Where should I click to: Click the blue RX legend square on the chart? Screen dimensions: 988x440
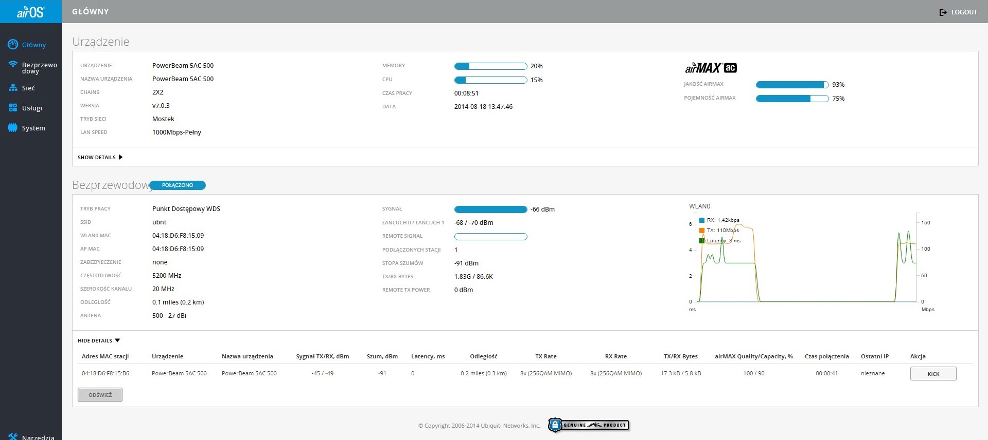click(702, 220)
